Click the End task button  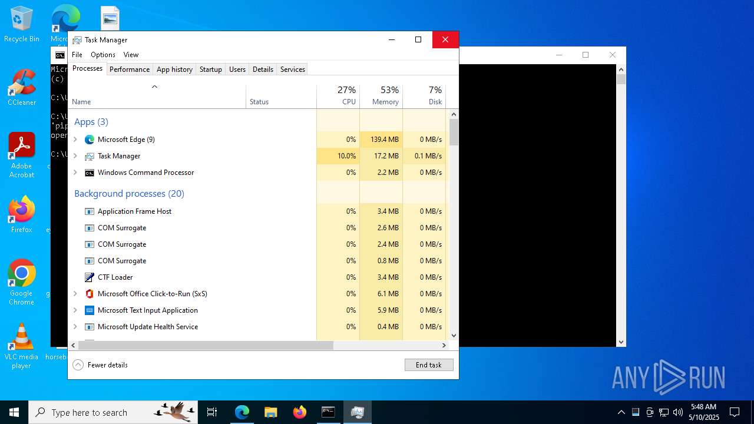pyautogui.click(x=429, y=365)
